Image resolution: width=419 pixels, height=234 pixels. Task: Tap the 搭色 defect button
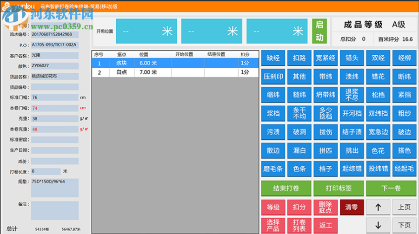click(x=404, y=150)
